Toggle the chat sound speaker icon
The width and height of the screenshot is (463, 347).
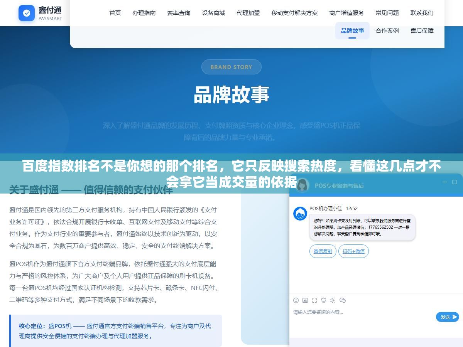333,300
